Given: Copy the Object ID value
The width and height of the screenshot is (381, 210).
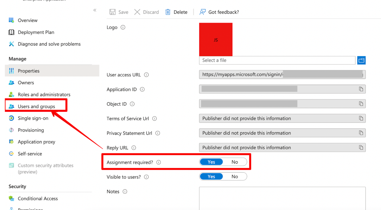Looking at the screenshot, I should tap(361, 104).
